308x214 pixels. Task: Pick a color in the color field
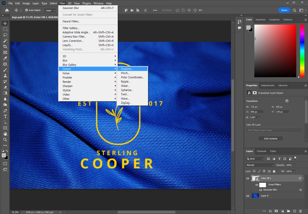point(275,51)
